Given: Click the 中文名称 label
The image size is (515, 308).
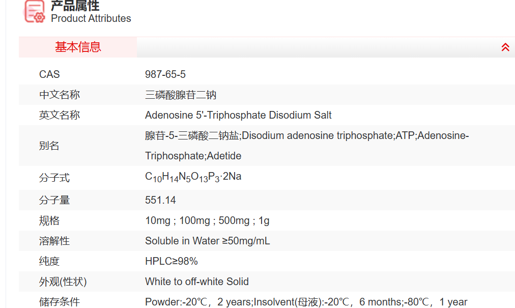Looking at the screenshot, I should [60, 95].
